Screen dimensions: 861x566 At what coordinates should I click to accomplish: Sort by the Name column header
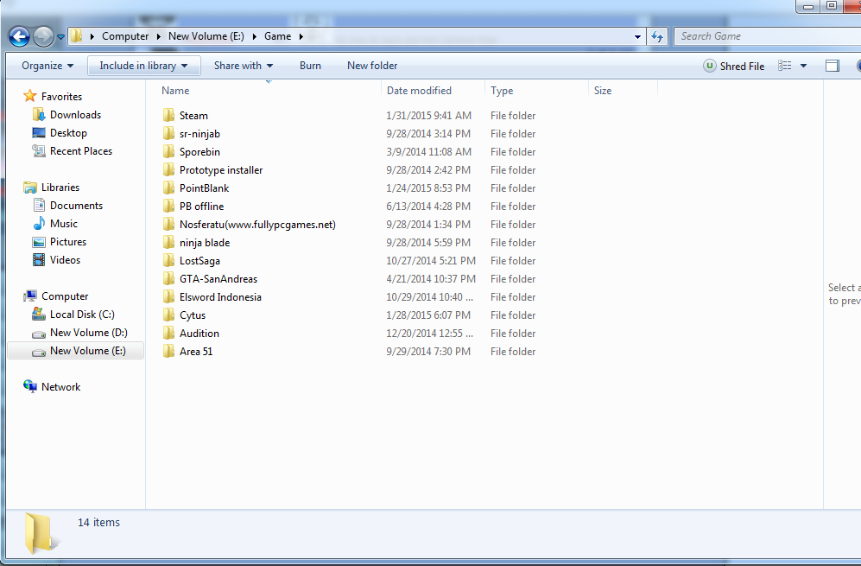click(x=175, y=91)
